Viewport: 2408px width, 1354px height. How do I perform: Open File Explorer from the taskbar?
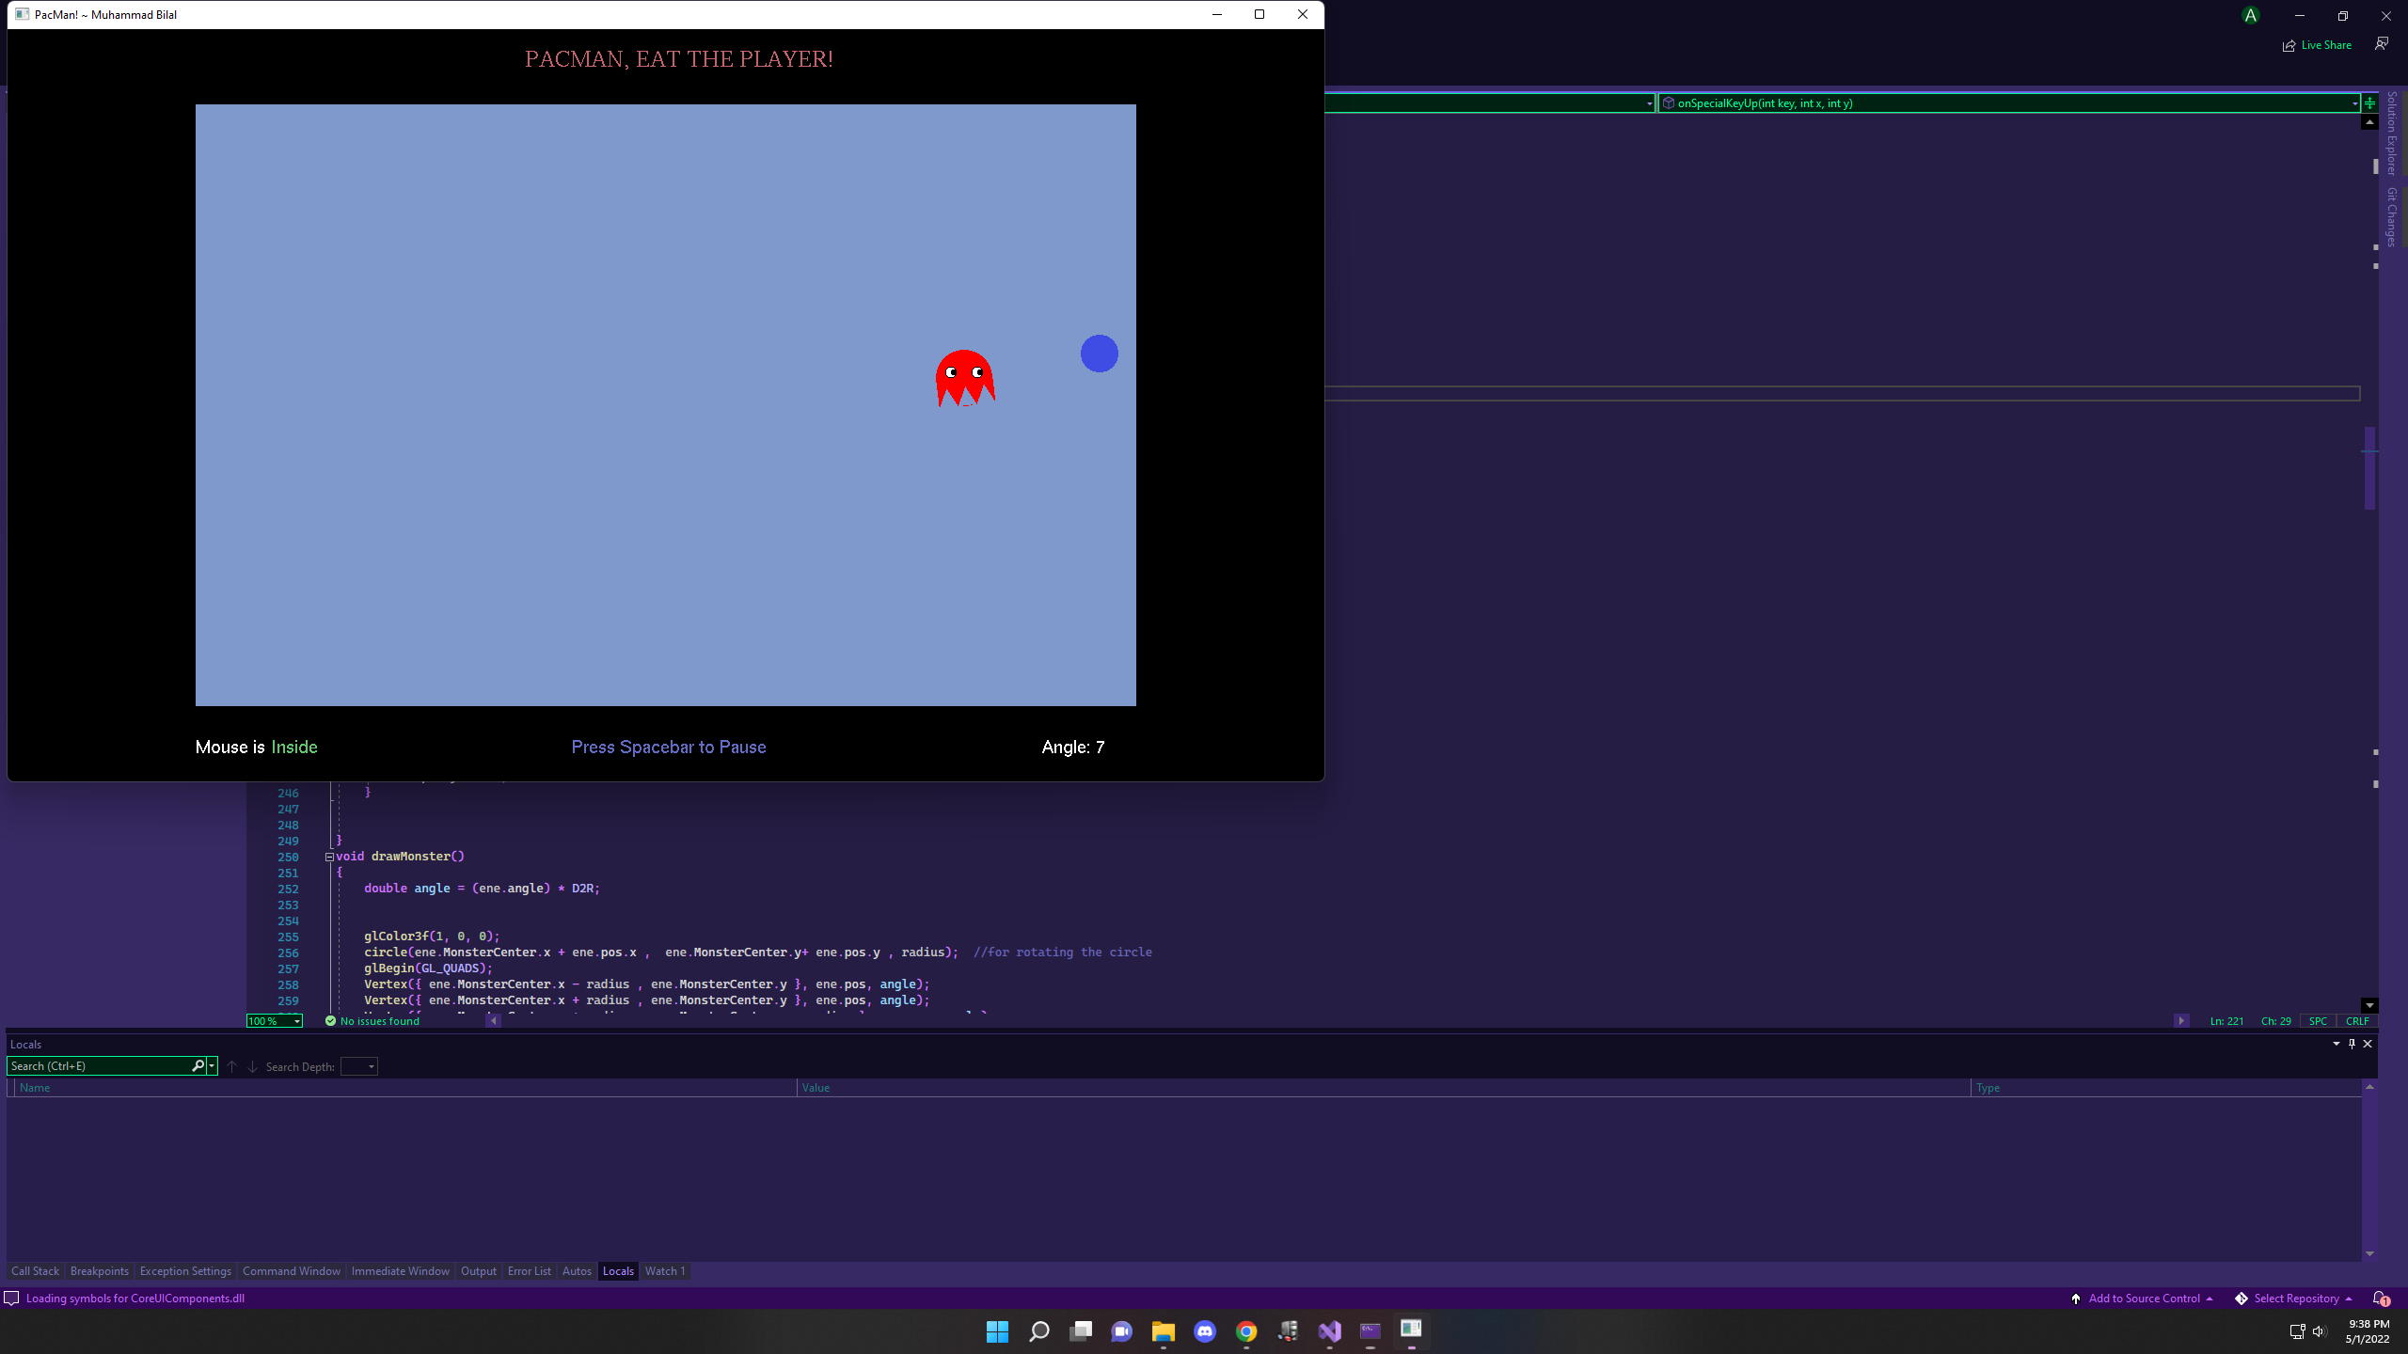[x=1164, y=1331]
